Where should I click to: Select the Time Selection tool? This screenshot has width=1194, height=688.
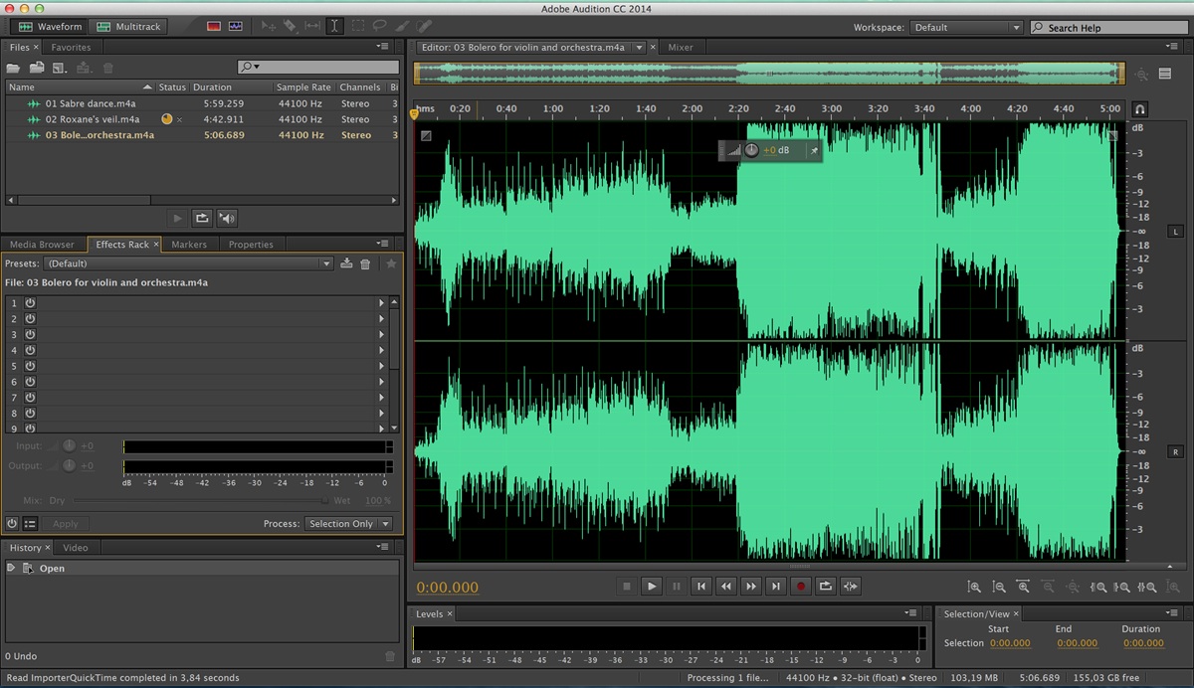[334, 26]
